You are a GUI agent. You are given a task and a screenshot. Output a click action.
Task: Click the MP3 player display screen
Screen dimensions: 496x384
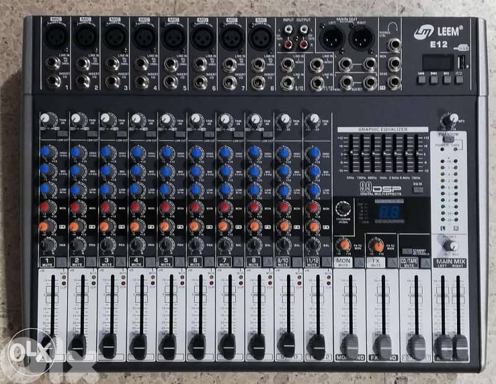point(438,63)
